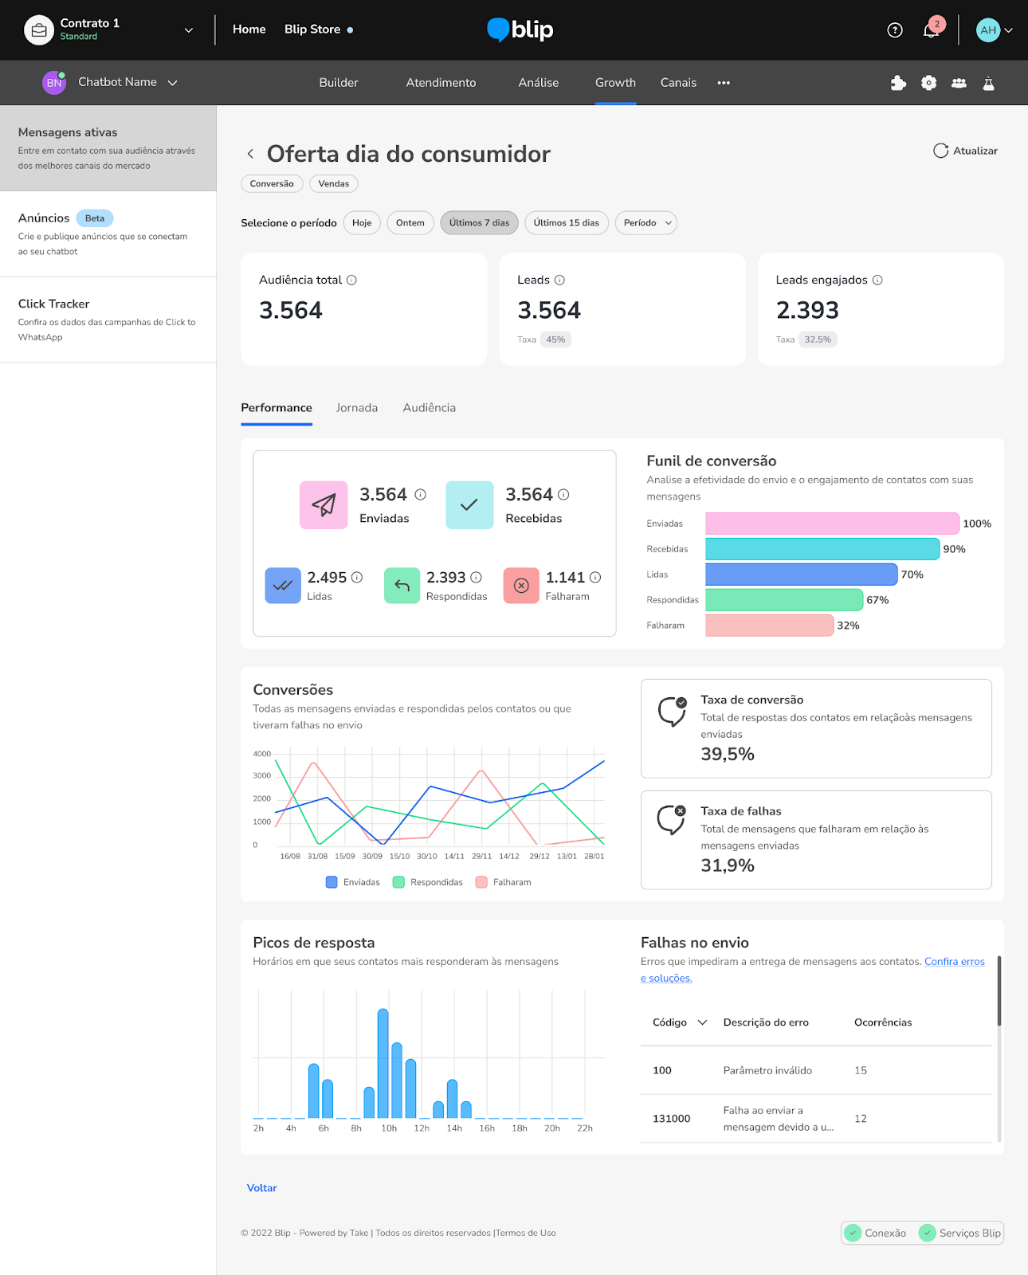Expand the Chatbot Name selector
Screen dimensions: 1028x1275
pyautogui.click(x=172, y=83)
